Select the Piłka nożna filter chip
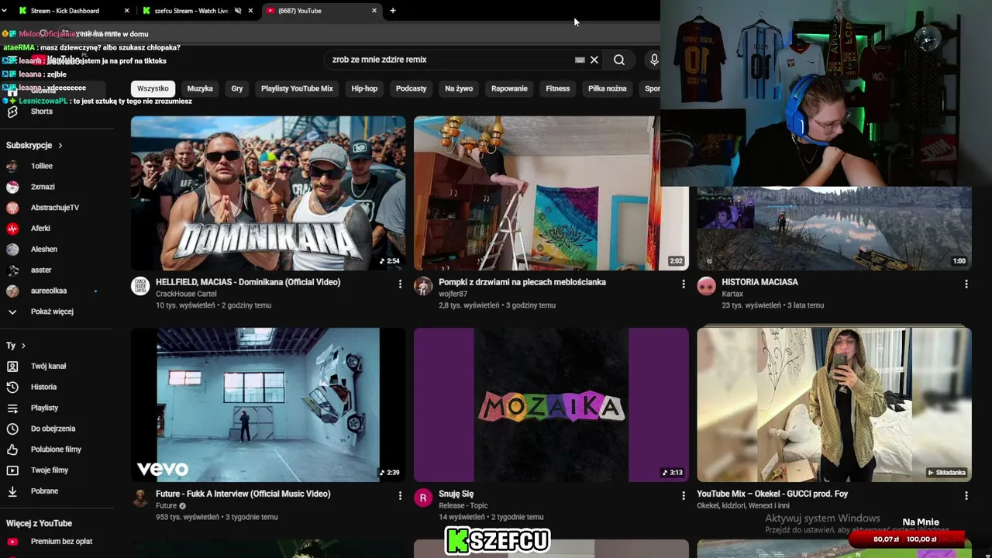The image size is (992, 558). 607,88
